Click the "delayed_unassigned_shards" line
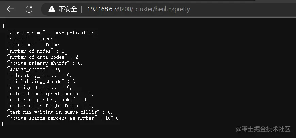 [50, 94]
